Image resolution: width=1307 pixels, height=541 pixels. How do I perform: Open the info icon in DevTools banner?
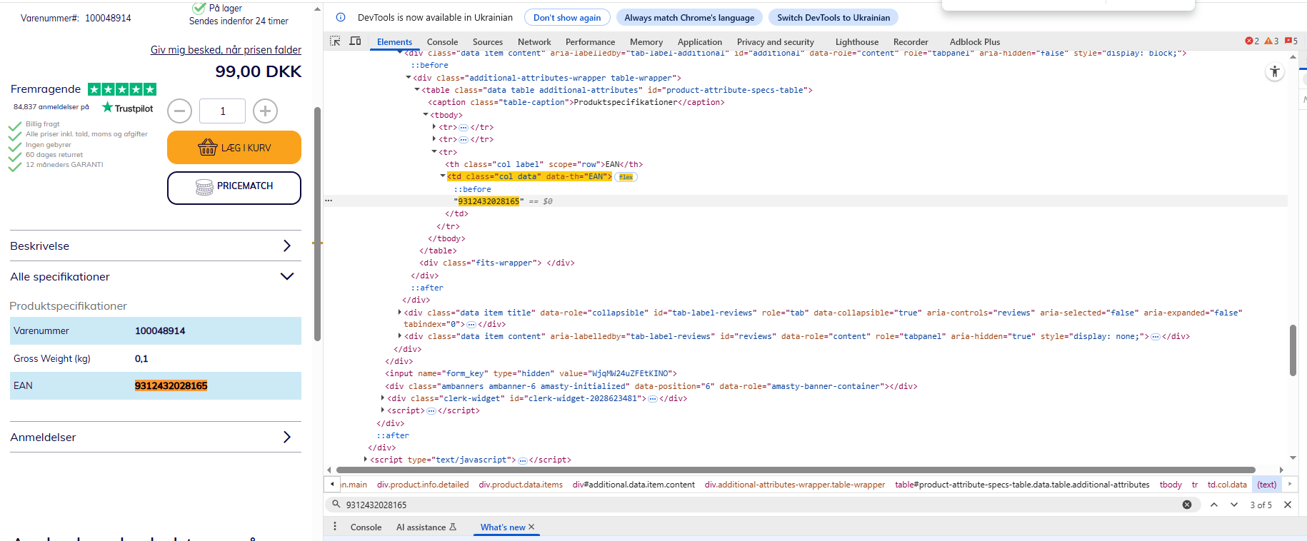coord(341,17)
